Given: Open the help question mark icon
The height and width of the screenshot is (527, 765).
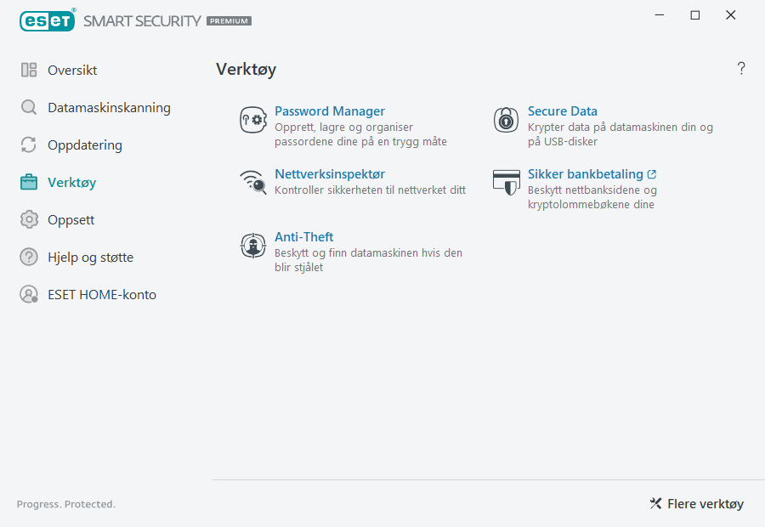Looking at the screenshot, I should (x=740, y=68).
